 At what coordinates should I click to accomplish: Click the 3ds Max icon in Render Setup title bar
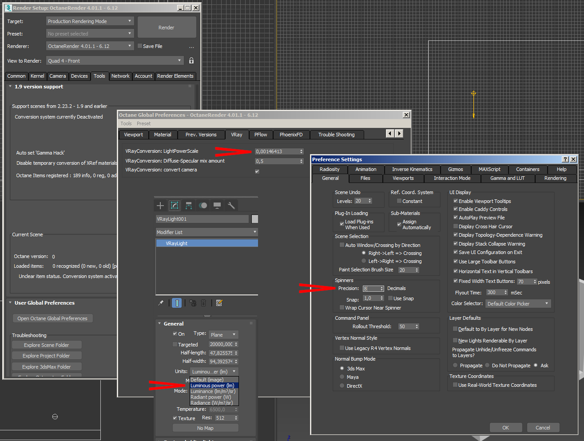[x=8, y=8]
